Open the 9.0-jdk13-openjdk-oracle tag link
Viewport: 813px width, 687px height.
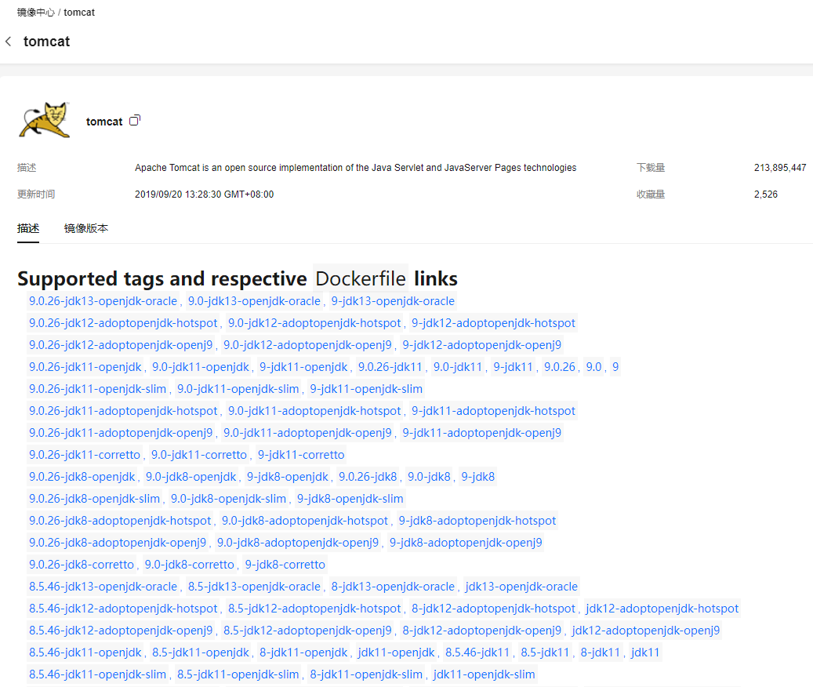pos(254,301)
